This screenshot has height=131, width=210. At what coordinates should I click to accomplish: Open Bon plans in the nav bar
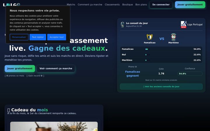point(141,5)
